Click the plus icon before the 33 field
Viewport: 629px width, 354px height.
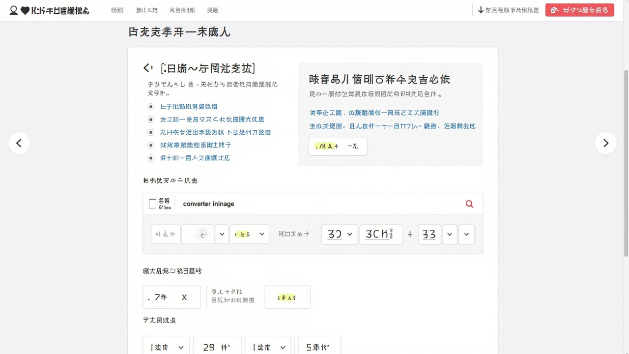pos(410,235)
